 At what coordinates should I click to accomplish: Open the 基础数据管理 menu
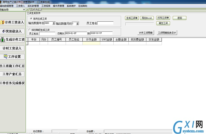pos(7,6)
